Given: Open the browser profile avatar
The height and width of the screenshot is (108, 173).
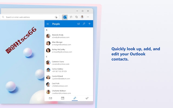Looking at the screenshot, I should click(x=82, y=17).
